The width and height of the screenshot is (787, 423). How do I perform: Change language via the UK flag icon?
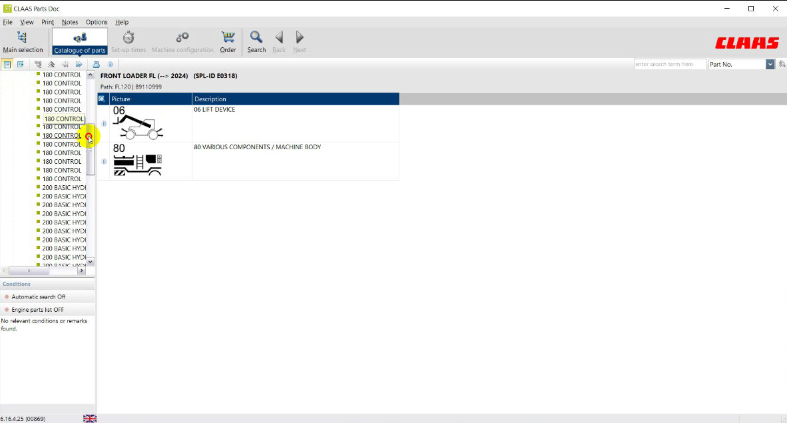(90, 418)
